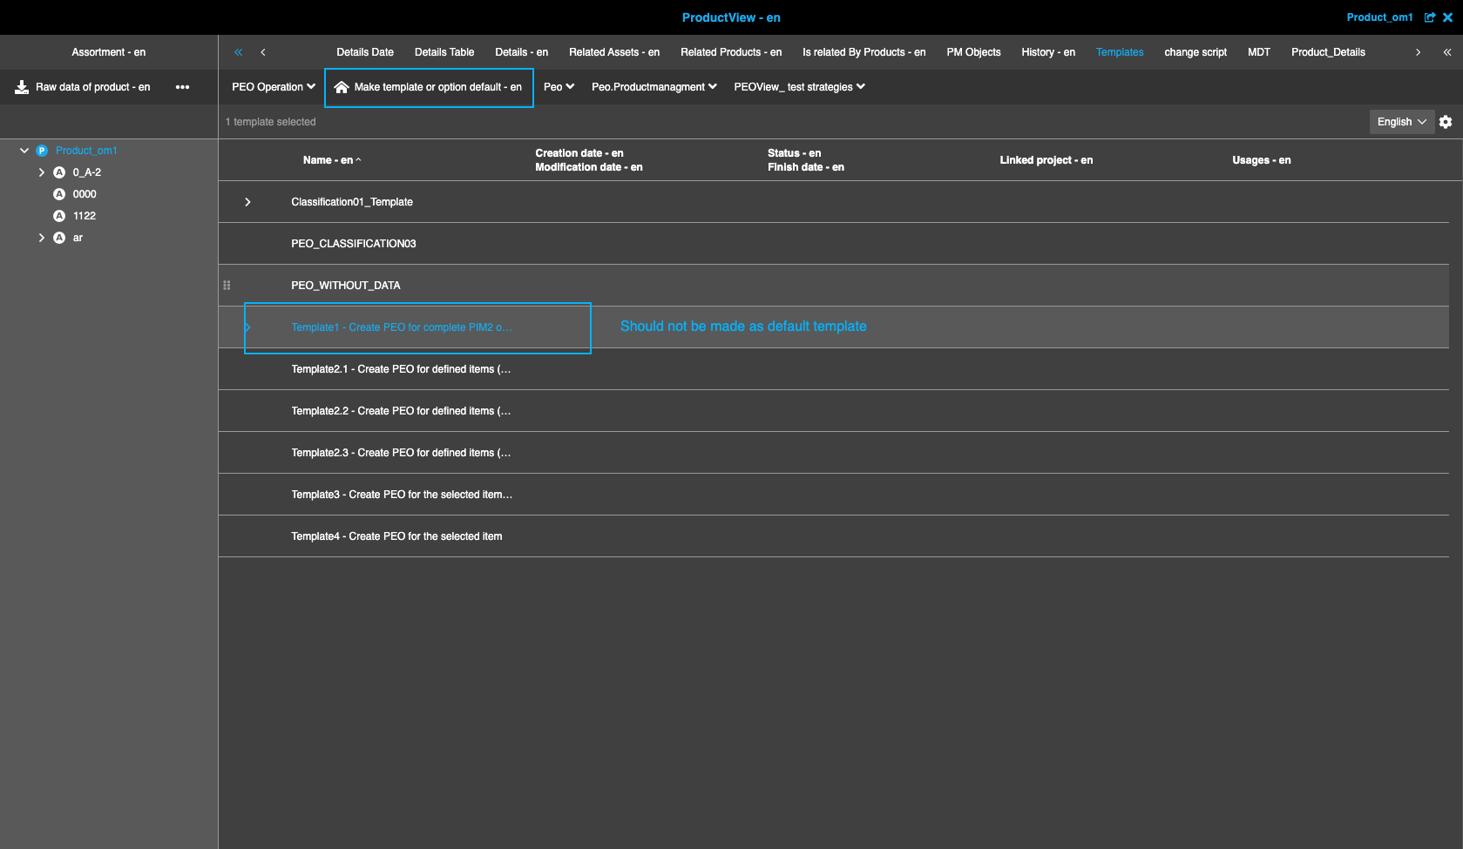Click the home icon on Make template default
This screenshot has width=1463, height=849.
point(342,87)
